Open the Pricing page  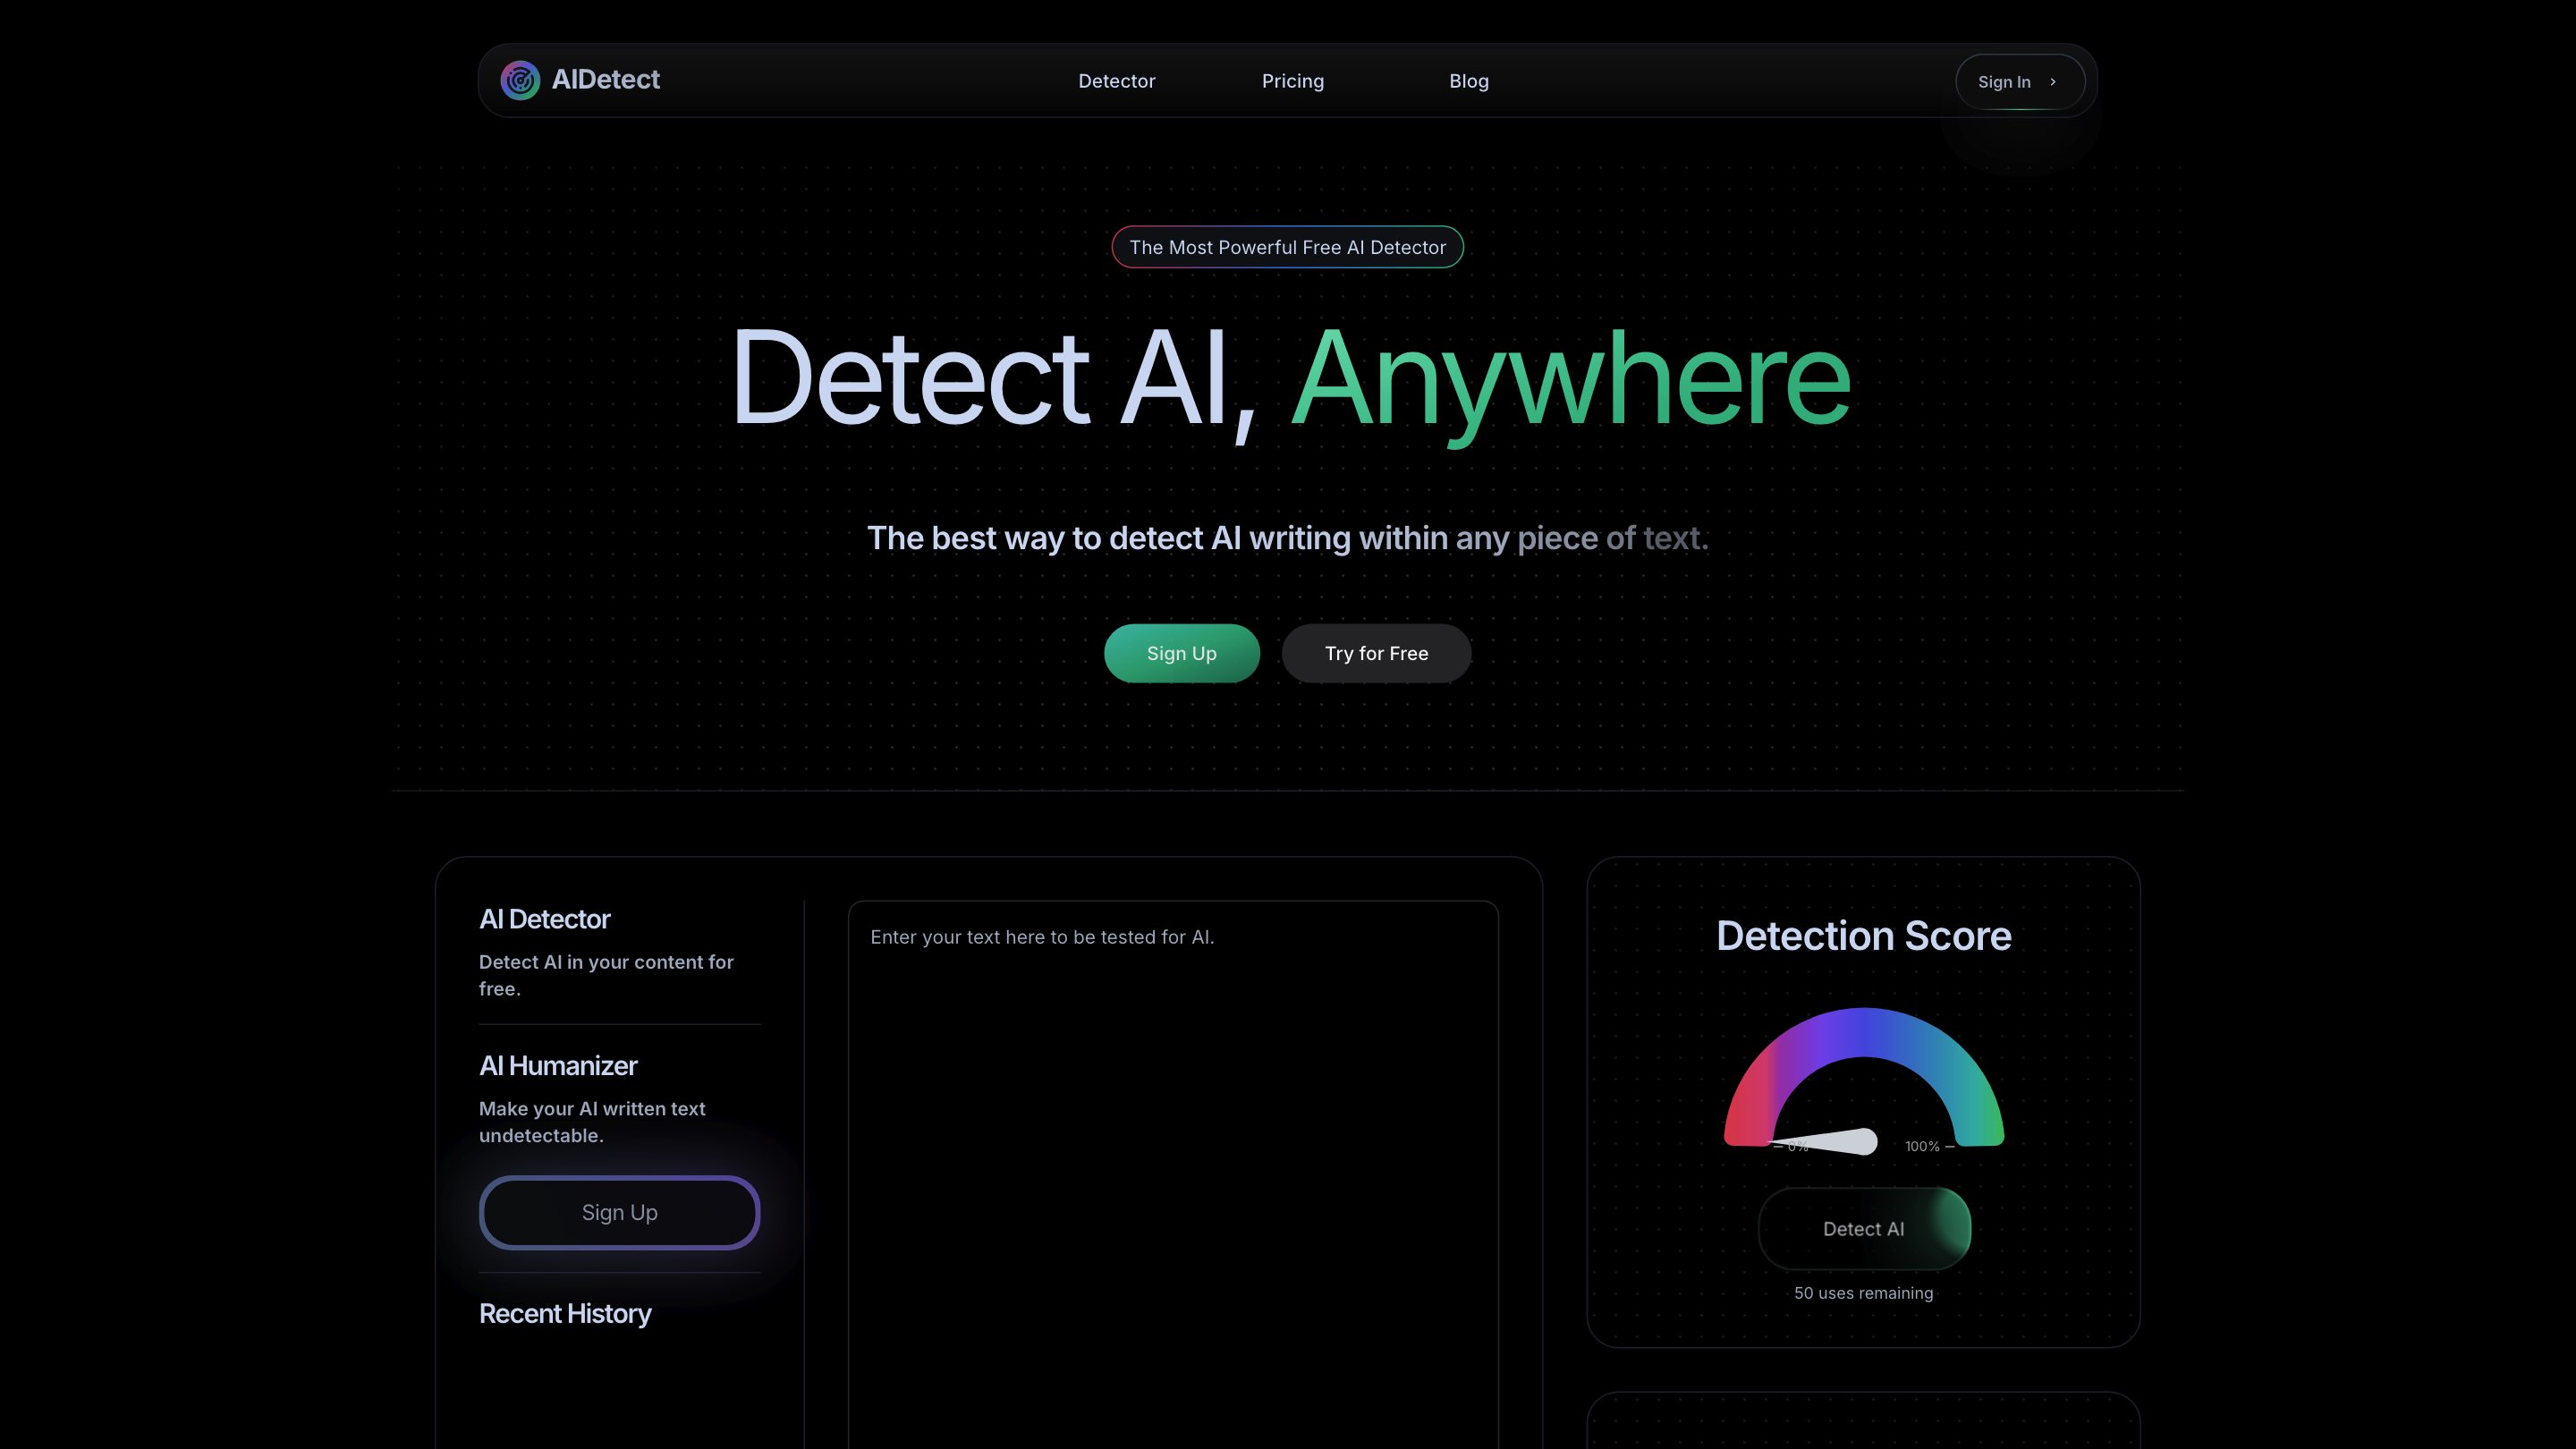(1293, 81)
